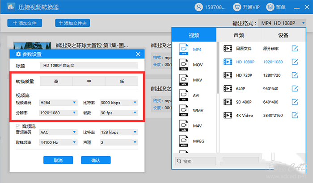The width and height of the screenshot is (313, 183).
Task: Select the MOV format entry
Action: tap(194, 65)
